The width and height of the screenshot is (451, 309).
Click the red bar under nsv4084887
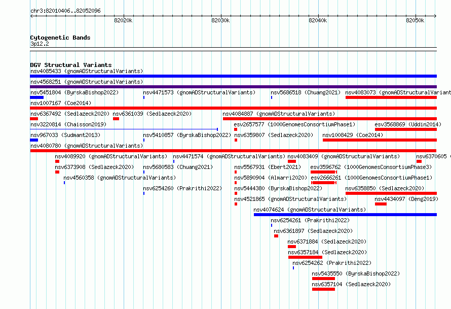(x=329, y=119)
